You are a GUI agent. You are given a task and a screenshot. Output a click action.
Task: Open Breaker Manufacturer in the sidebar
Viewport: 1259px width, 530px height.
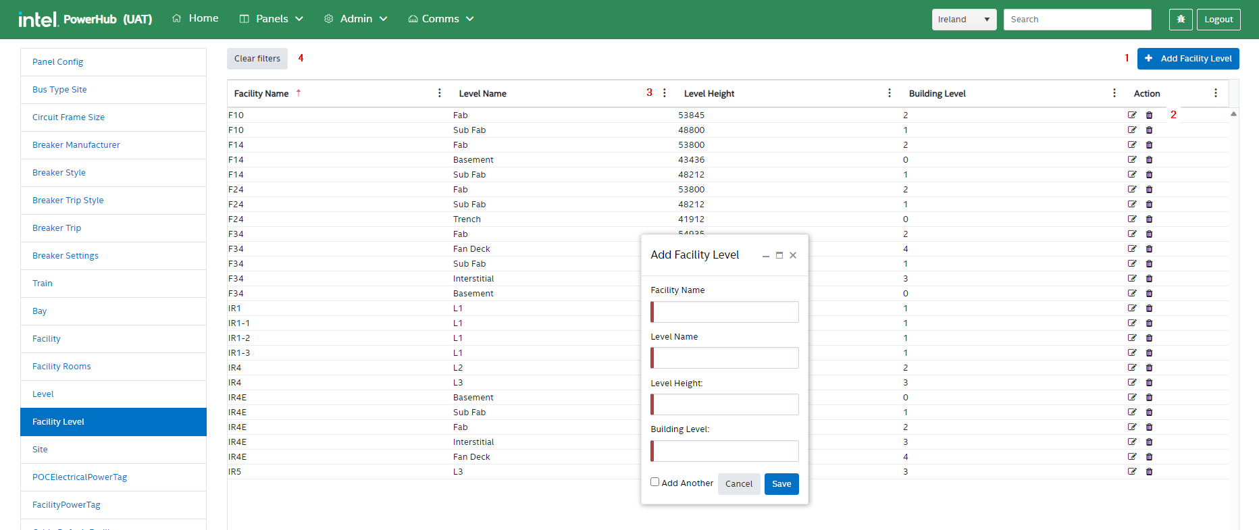click(76, 145)
